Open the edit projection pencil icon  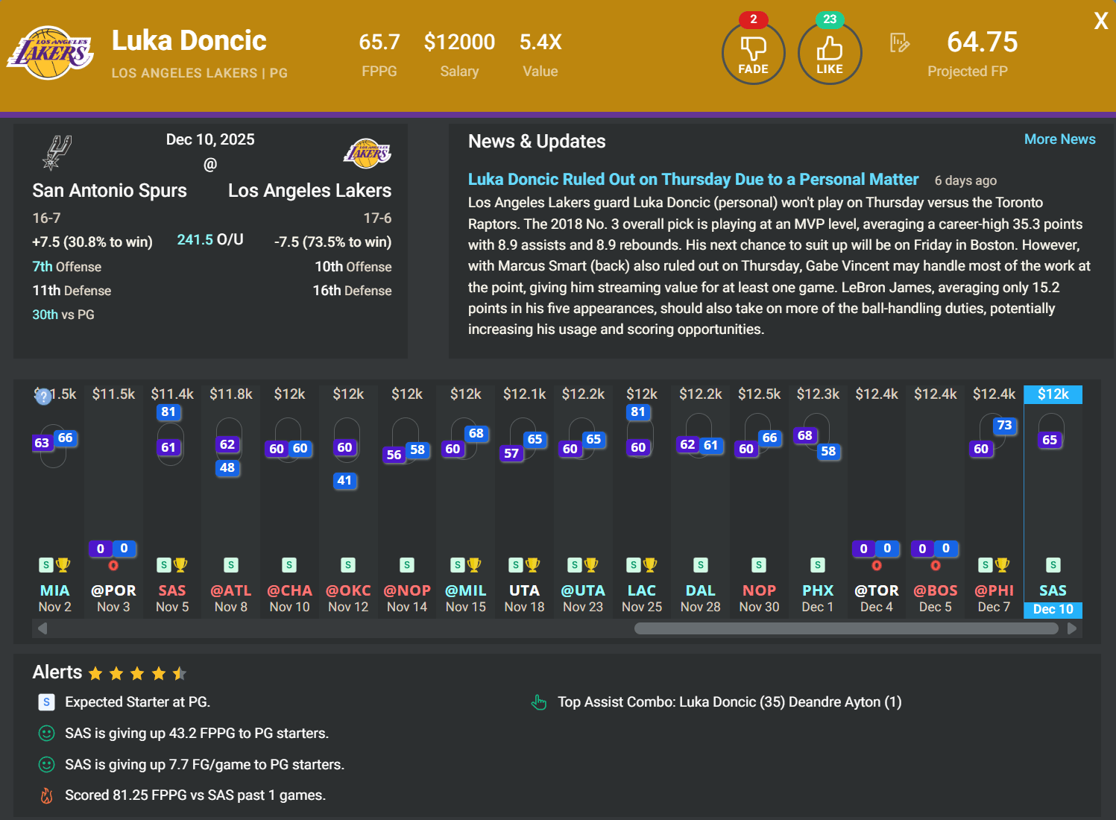pyautogui.click(x=900, y=43)
